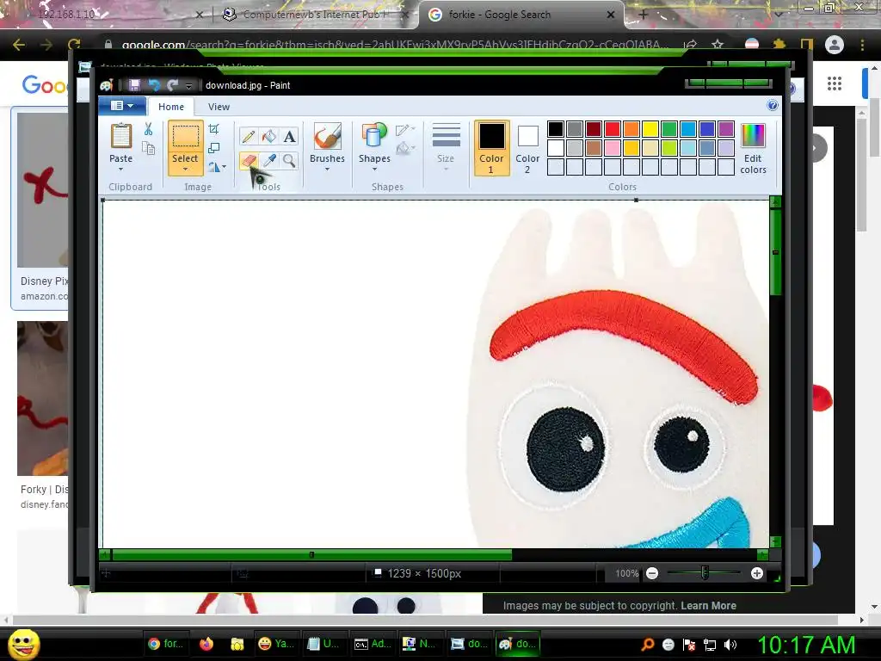Open new Chrome tab plus button
The height and width of the screenshot is (661, 881).
click(644, 15)
